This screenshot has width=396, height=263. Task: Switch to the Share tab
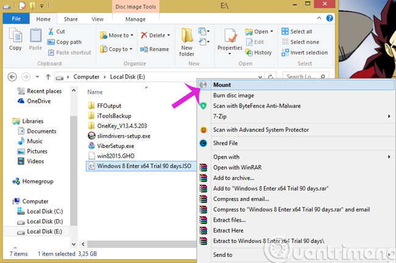point(71,19)
